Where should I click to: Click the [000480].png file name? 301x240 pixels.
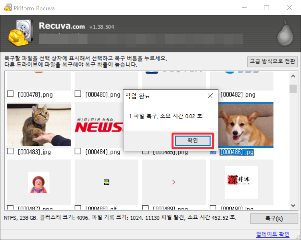click(x=103, y=95)
